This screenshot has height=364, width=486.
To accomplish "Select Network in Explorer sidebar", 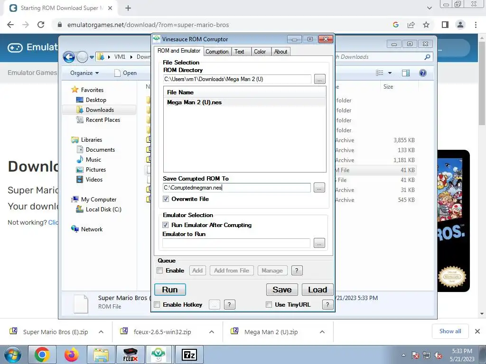I will (87, 229).
